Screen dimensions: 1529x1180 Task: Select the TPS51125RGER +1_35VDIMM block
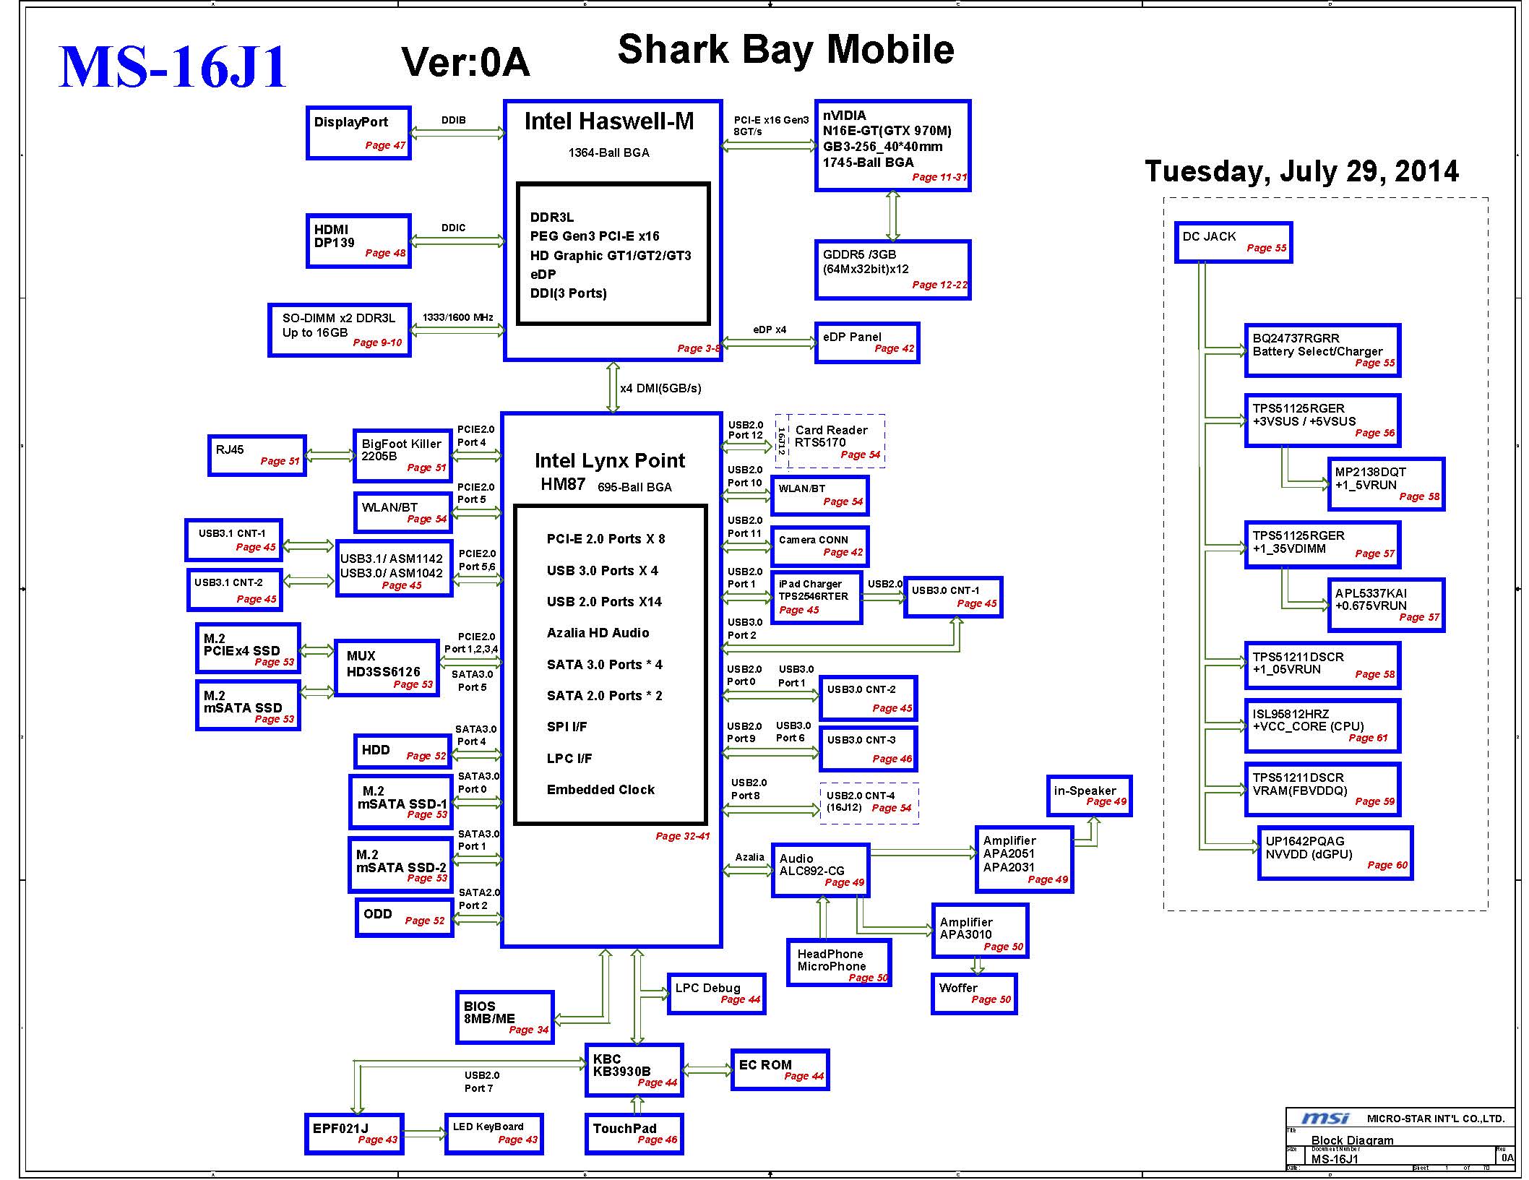pos(1323,545)
